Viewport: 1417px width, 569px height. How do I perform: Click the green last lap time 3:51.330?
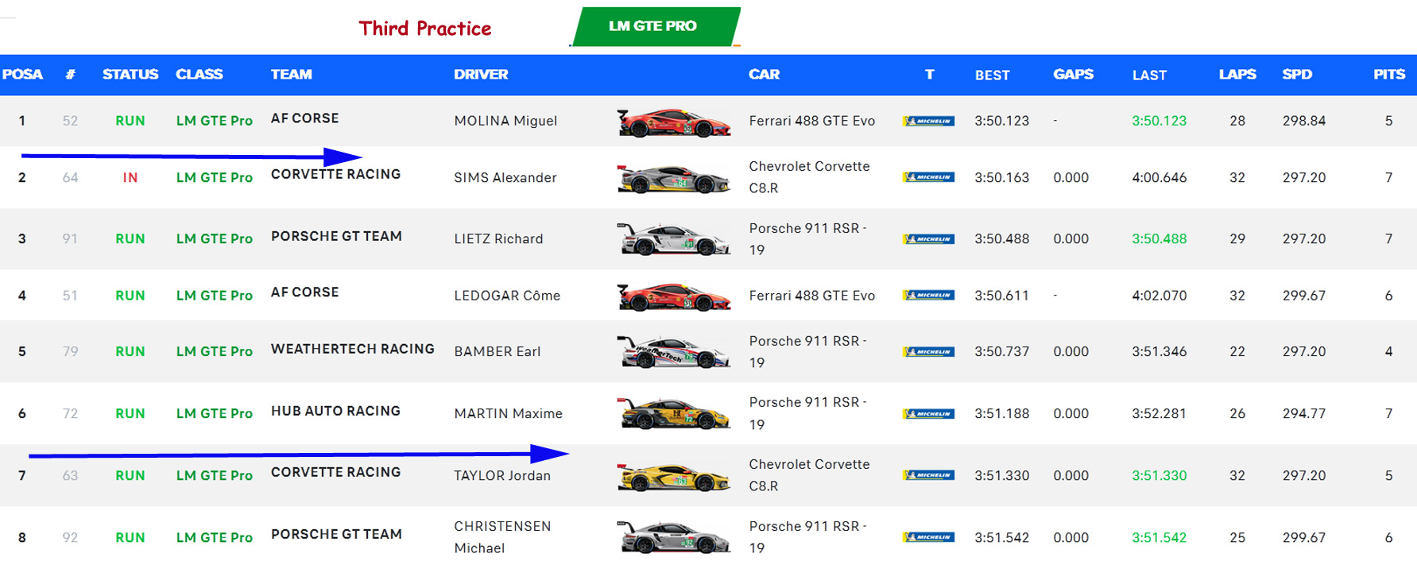[x=1159, y=475]
